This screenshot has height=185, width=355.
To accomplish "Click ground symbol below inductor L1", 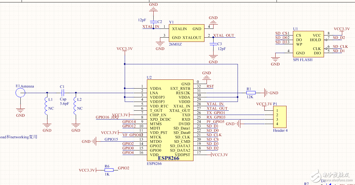I will click(x=47, y=126).
